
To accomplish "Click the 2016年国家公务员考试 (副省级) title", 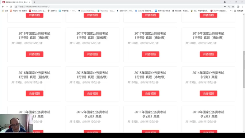I will click(x=34, y=75).
